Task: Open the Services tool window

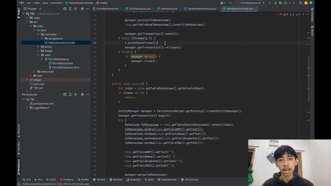Action: [116, 180]
